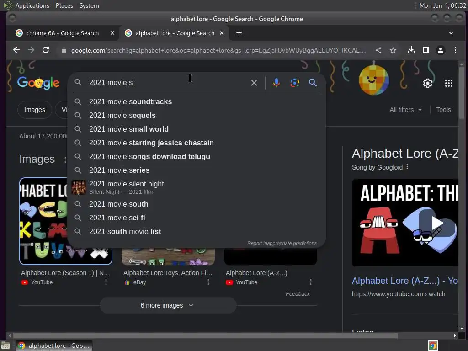Click the Feedback link under images
Screen dimensions: 468x351
click(x=298, y=294)
